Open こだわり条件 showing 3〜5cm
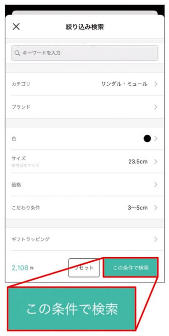The height and width of the screenshot is (336, 169). 85,207
